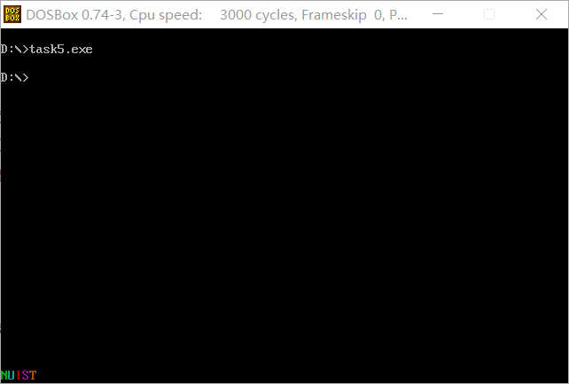Click the disabled maximize button
The width and height of the screenshot is (569, 384).
point(489,14)
